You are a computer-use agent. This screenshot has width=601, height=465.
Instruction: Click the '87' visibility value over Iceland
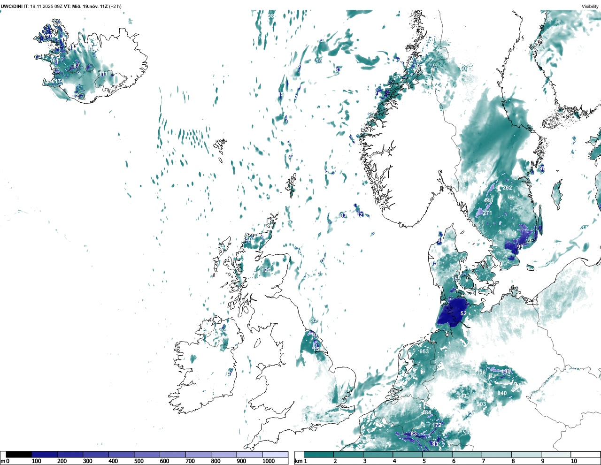(x=77, y=66)
